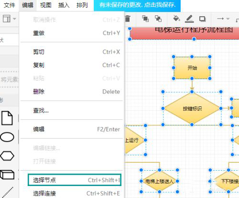Click the page layout view icon
239x198 pixels.
click(7, 19)
